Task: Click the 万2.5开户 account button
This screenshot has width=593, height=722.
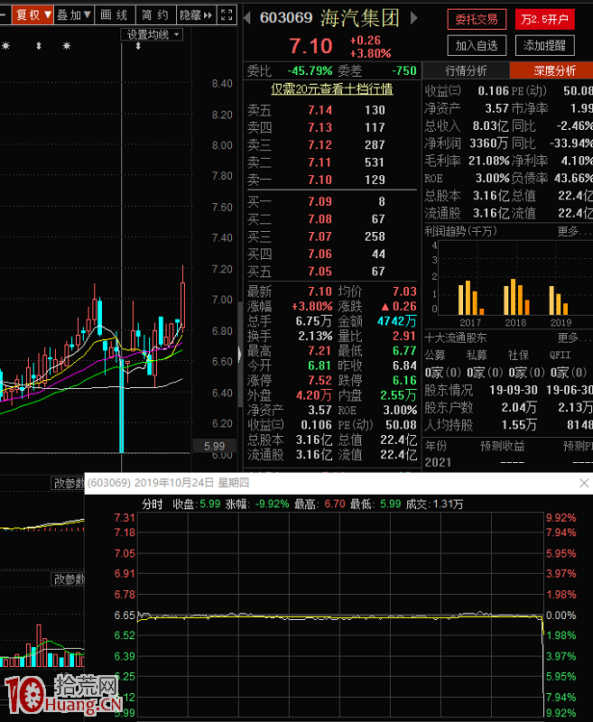Action: pyautogui.click(x=544, y=19)
